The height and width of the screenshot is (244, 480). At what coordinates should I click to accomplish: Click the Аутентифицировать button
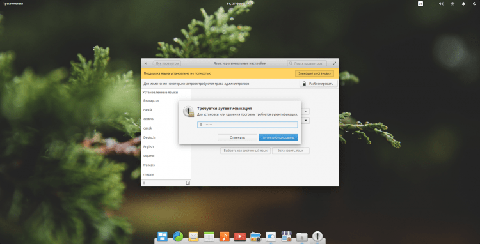(x=278, y=137)
